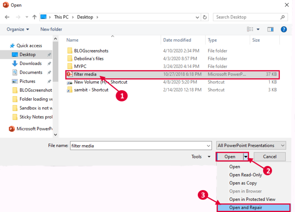Select 'Sandbox is not w' sidebar folder
Viewport: 295px width, 212px height.
tap(32, 108)
